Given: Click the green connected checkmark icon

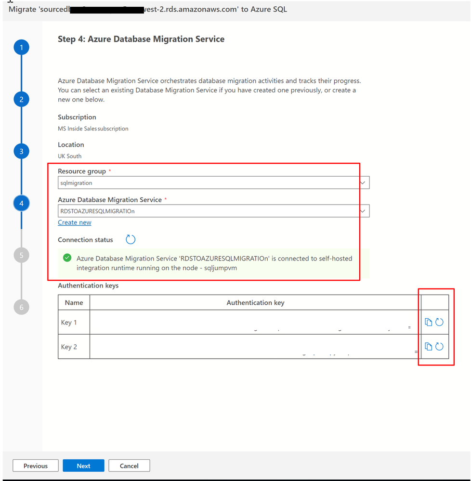Looking at the screenshot, I should pos(67,258).
